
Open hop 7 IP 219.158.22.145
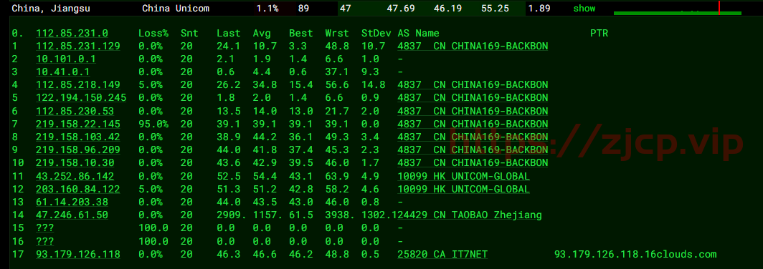point(78,124)
